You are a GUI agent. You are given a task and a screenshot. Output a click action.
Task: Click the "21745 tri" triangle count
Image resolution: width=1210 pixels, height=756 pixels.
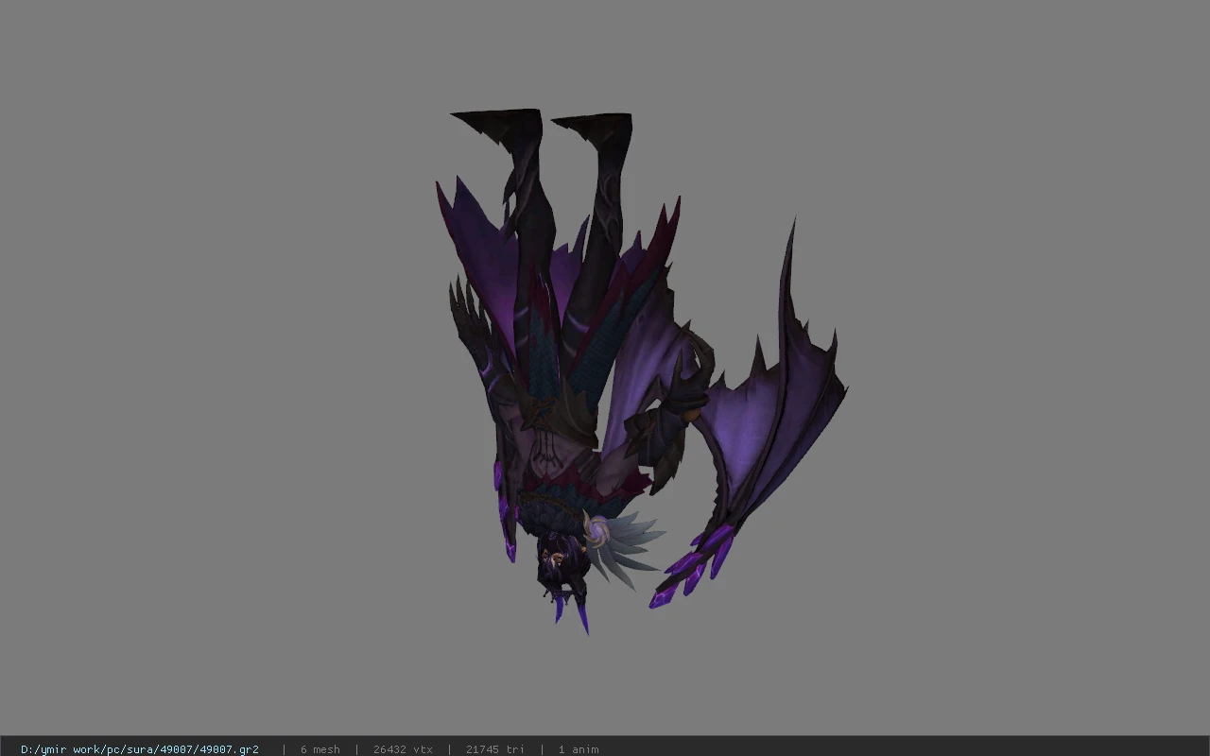[495, 749]
